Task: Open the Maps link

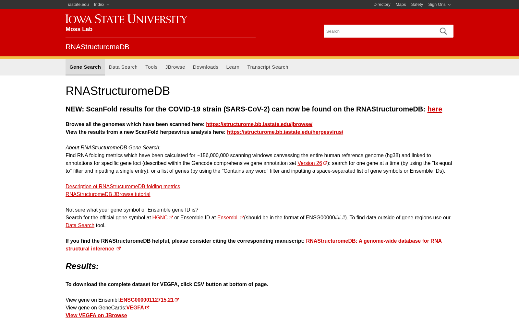Action: 401,5
